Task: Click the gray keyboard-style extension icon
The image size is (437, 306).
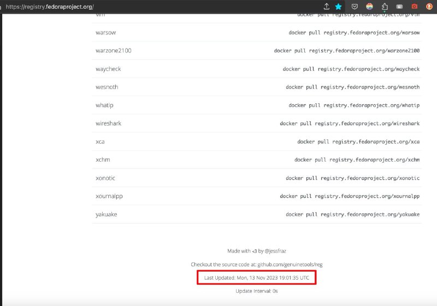Action: [400, 7]
